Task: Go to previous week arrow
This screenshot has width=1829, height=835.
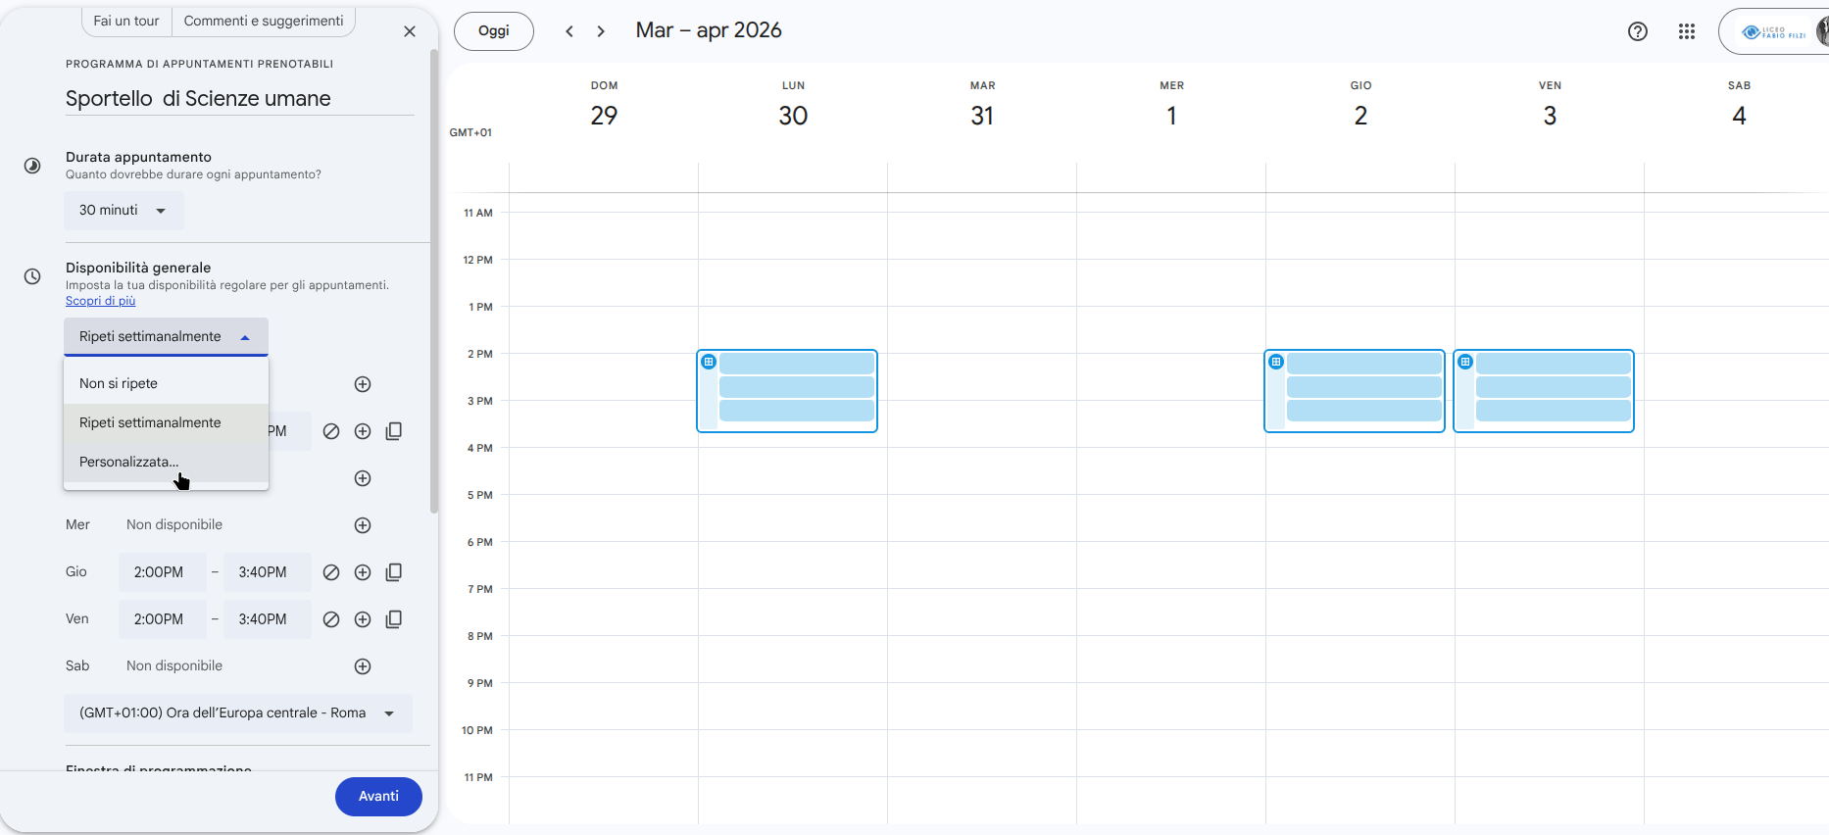Action: click(x=569, y=31)
